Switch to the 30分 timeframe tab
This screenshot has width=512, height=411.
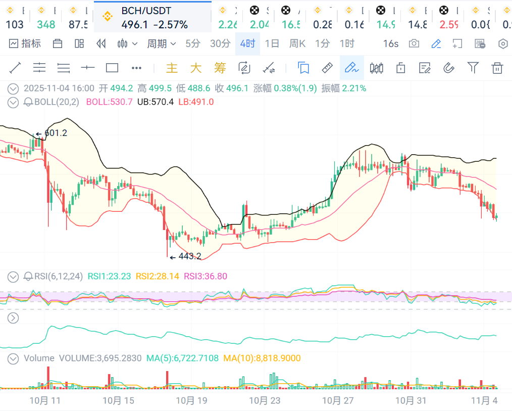pyautogui.click(x=220, y=44)
